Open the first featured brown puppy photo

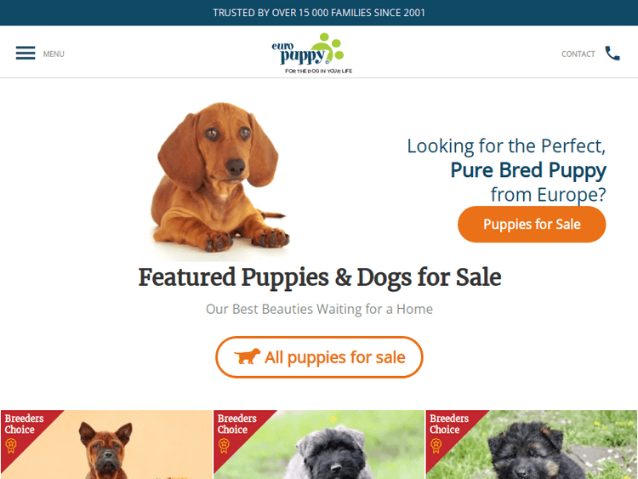[106, 444]
